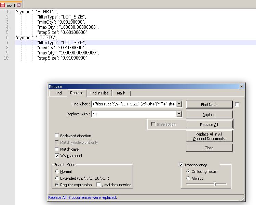The width and height of the screenshot is (256, 205).
Task: Select 'Always' transparency option
Action: (x=188, y=178)
